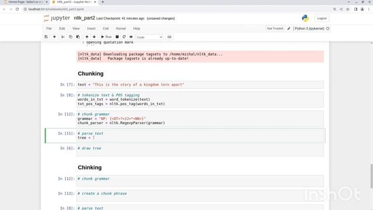Restart the kernel icon

click(x=124, y=37)
